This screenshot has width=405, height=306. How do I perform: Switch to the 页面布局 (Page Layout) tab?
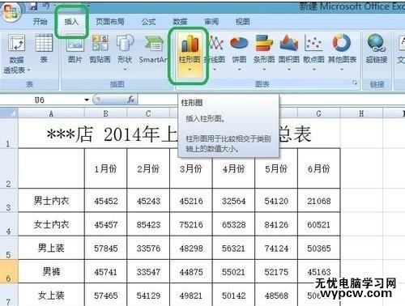[110, 21]
